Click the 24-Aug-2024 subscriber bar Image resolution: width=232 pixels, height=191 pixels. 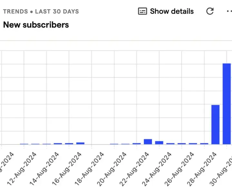(159, 143)
